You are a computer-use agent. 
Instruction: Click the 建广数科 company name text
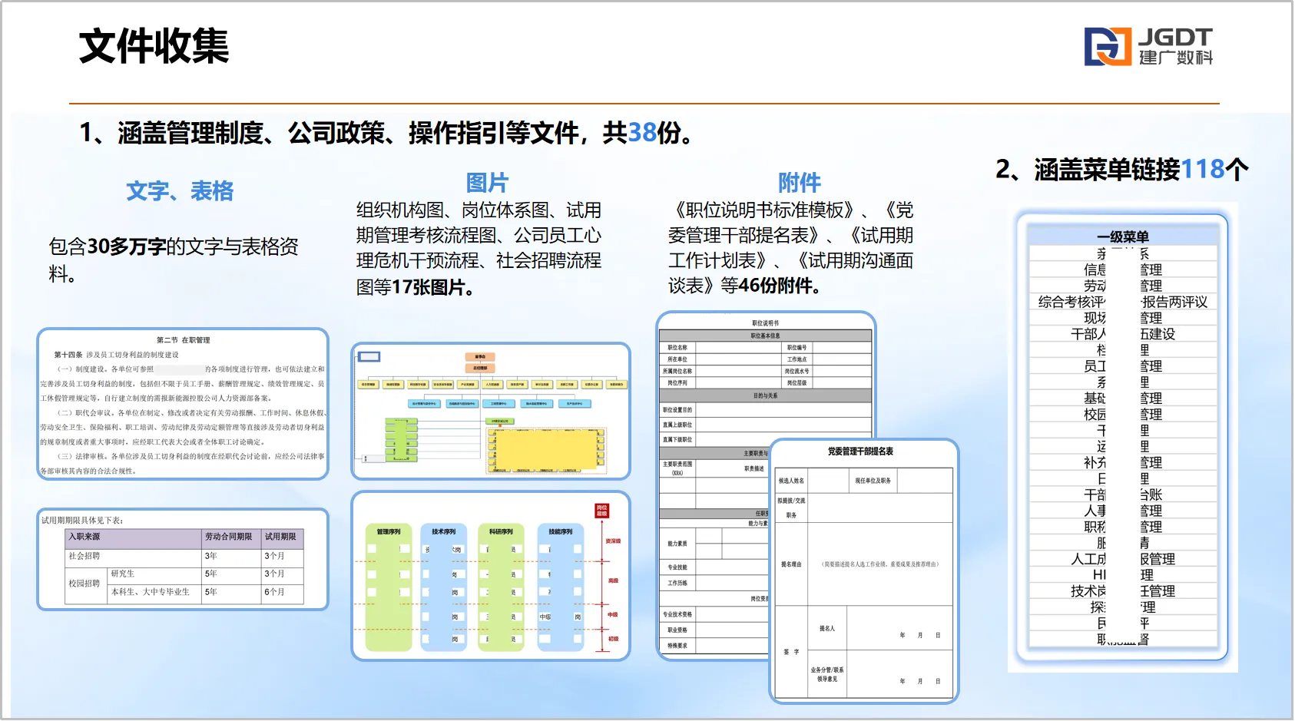[1175, 58]
